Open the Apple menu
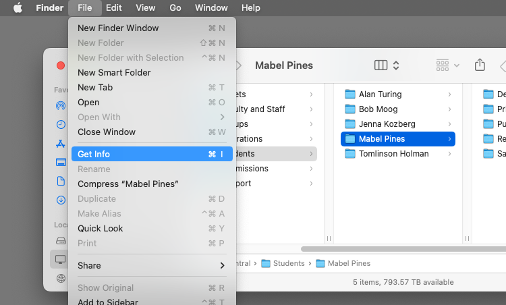The width and height of the screenshot is (506, 305). point(18,7)
